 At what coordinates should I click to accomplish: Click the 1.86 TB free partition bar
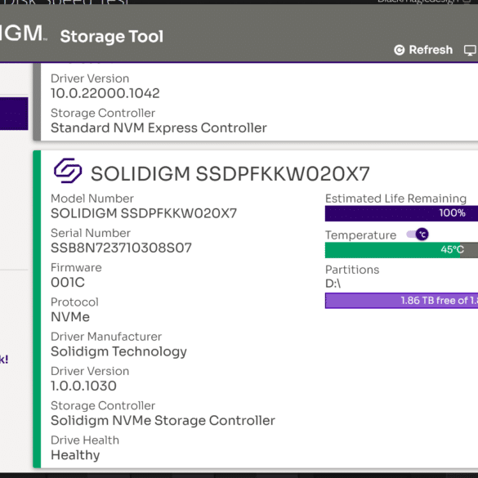click(x=401, y=301)
